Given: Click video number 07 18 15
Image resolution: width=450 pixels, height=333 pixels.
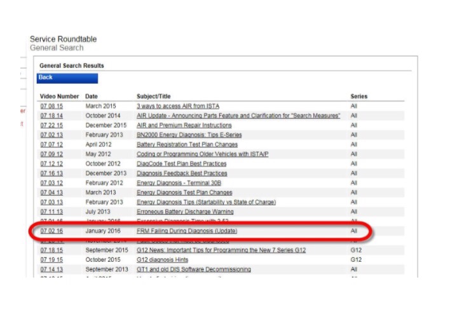Looking at the screenshot, I should tap(51, 250).
